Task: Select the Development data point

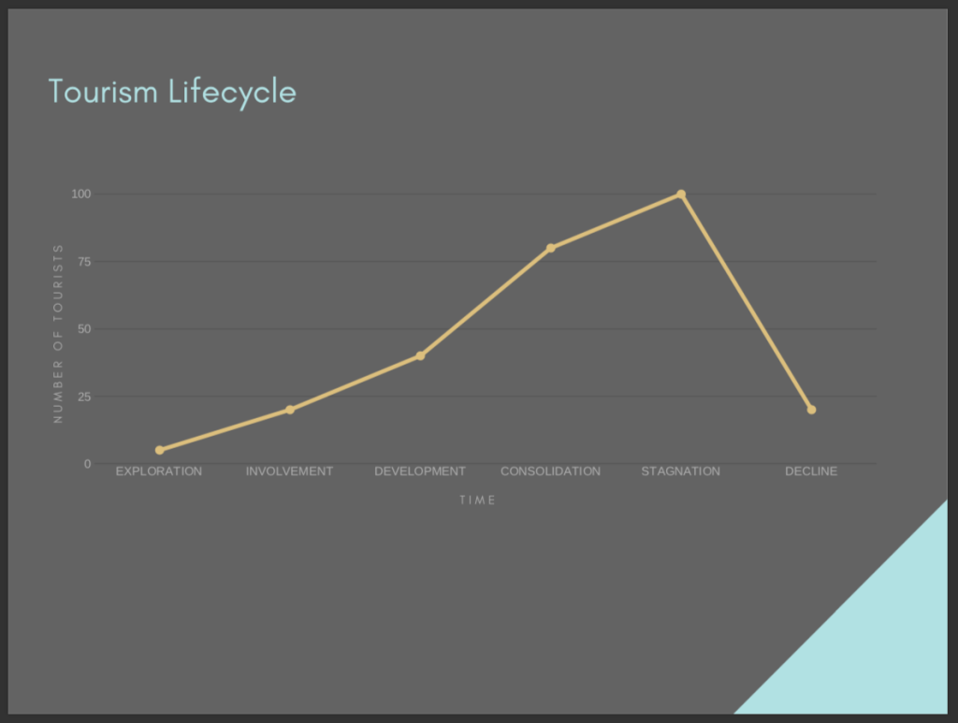Action: coord(420,355)
